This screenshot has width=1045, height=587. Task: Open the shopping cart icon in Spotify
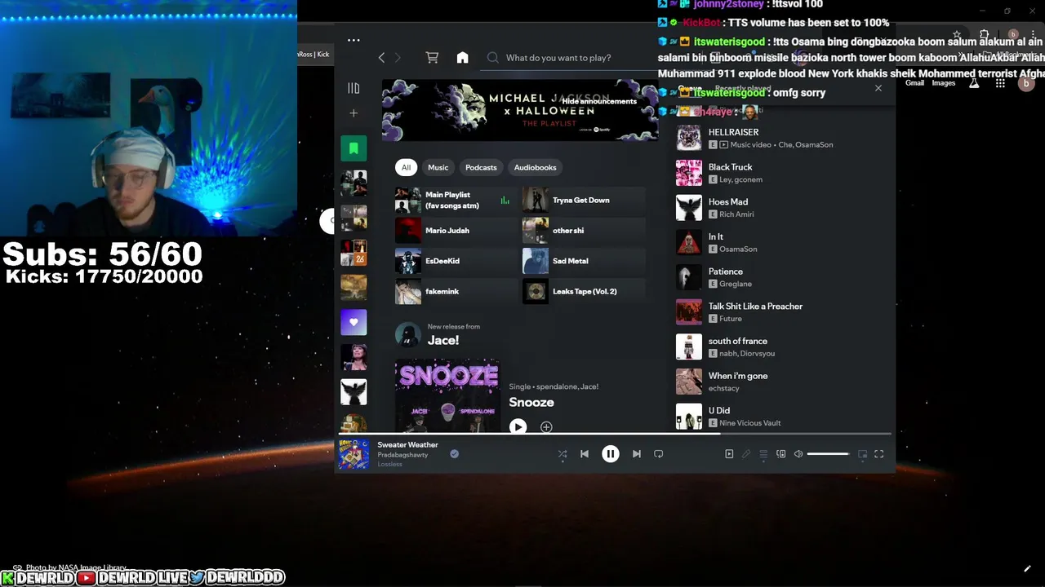[x=432, y=58]
